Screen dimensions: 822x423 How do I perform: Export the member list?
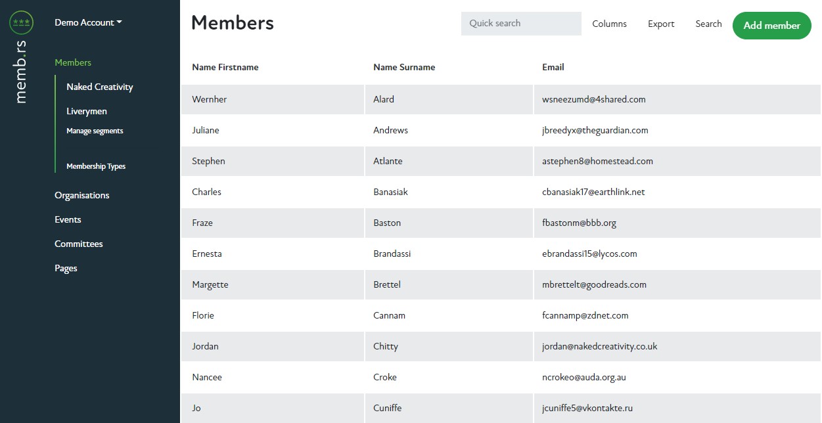tap(660, 23)
